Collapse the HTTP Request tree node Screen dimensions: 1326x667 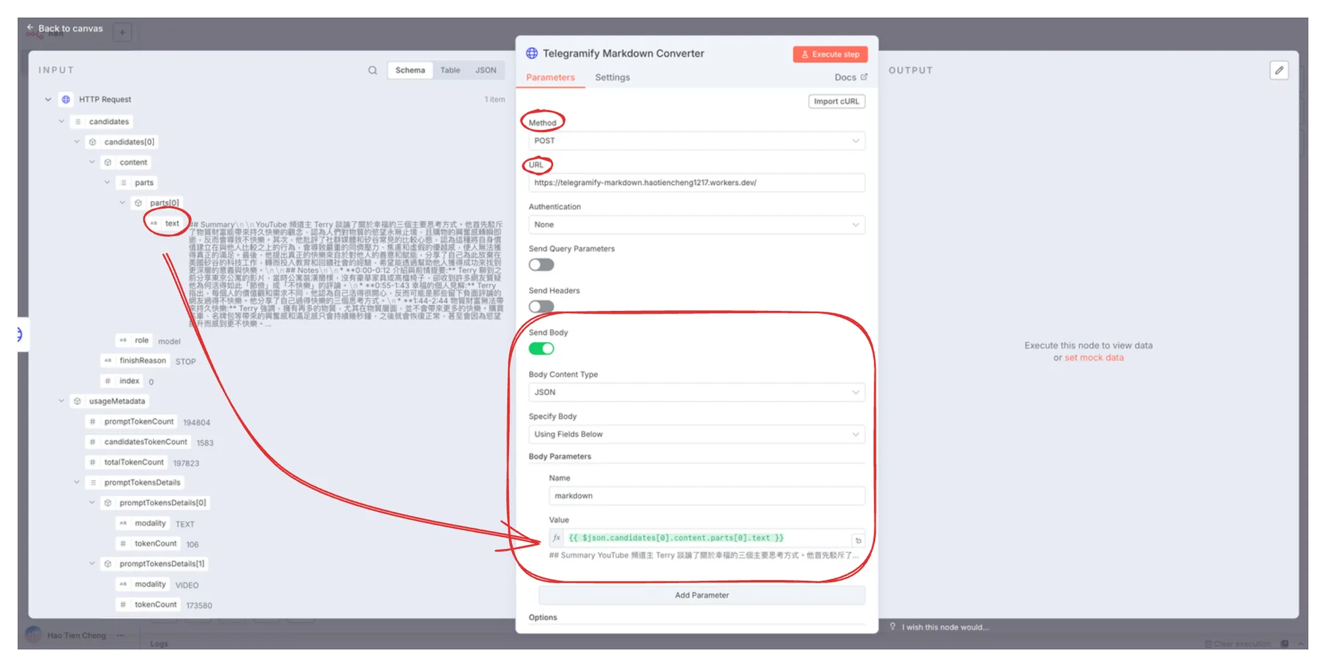[48, 99]
